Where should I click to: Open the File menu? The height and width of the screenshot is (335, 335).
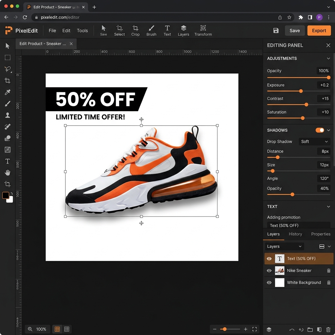pyautogui.click(x=52, y=30)
